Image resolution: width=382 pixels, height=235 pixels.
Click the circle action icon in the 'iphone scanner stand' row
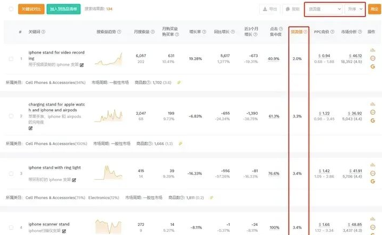click(x=372, y=227)
